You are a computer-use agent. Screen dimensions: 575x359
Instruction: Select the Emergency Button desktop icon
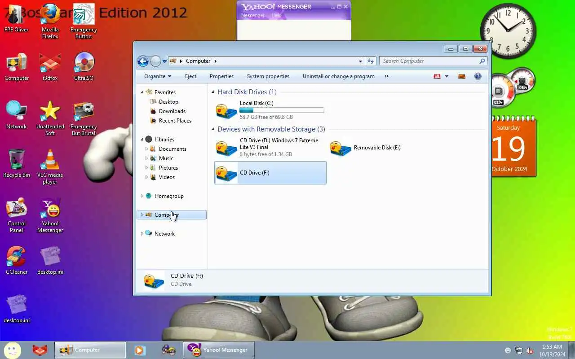(x=84, y=21)
